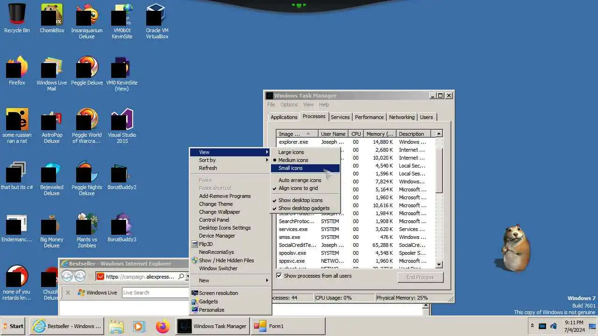Select the Peggle Nights Deluxe desktop icon
This screenshot has height=336, width=598.
(87, 178)
